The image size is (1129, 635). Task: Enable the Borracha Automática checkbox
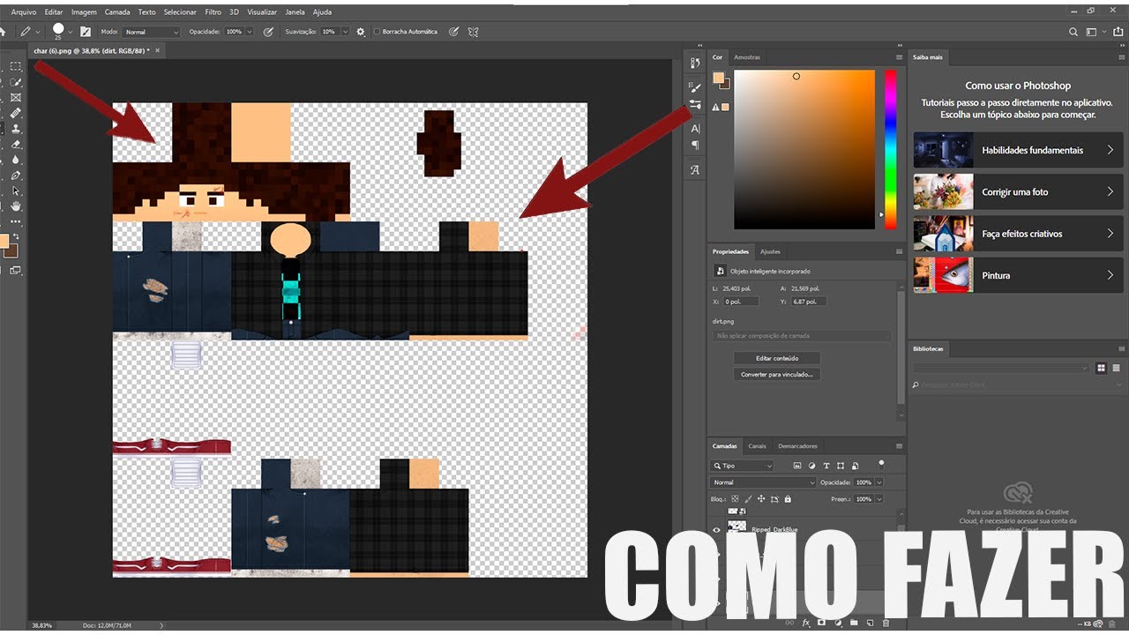(x=378, y=32)
